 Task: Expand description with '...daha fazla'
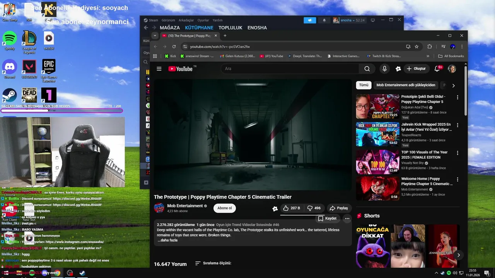click(x=167, y=240)
